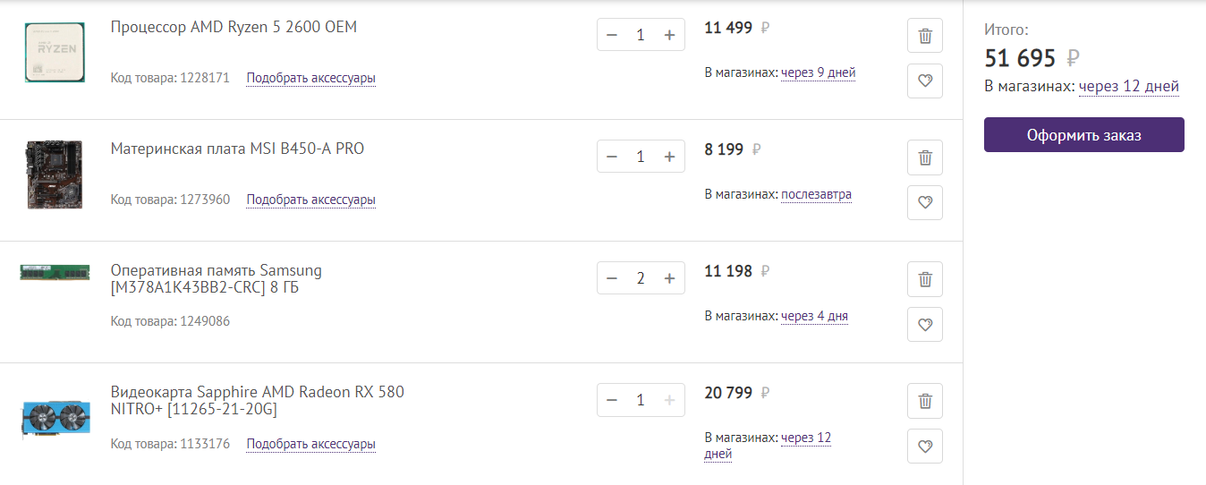Click the Оформить заказ button
Screen dimensions: 1206x485
[x=1083, y=135]
